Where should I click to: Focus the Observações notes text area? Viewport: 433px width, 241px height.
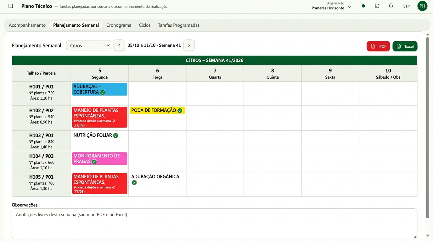(x=214, y=223)
